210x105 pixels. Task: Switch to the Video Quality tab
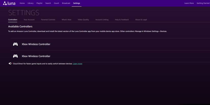pos(83,20)
